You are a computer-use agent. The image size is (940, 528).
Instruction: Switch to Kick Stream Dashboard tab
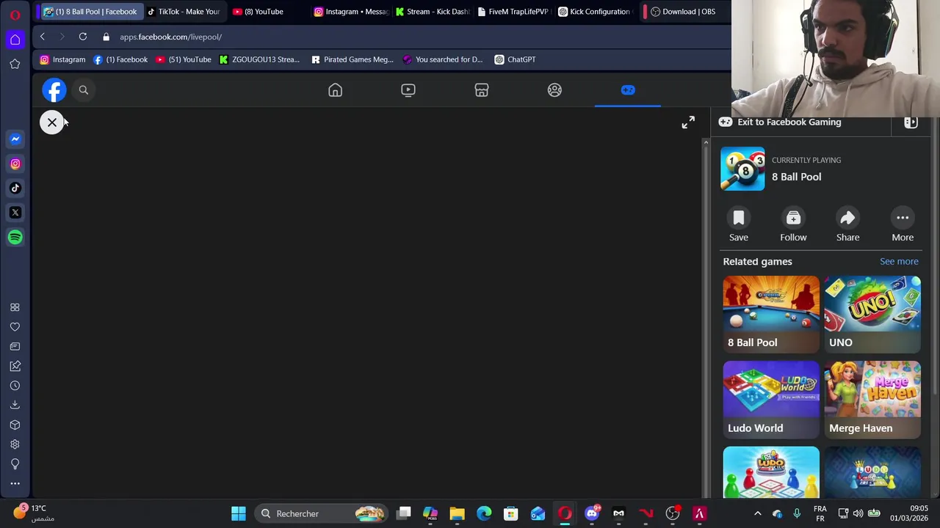[x=433, y=12]
